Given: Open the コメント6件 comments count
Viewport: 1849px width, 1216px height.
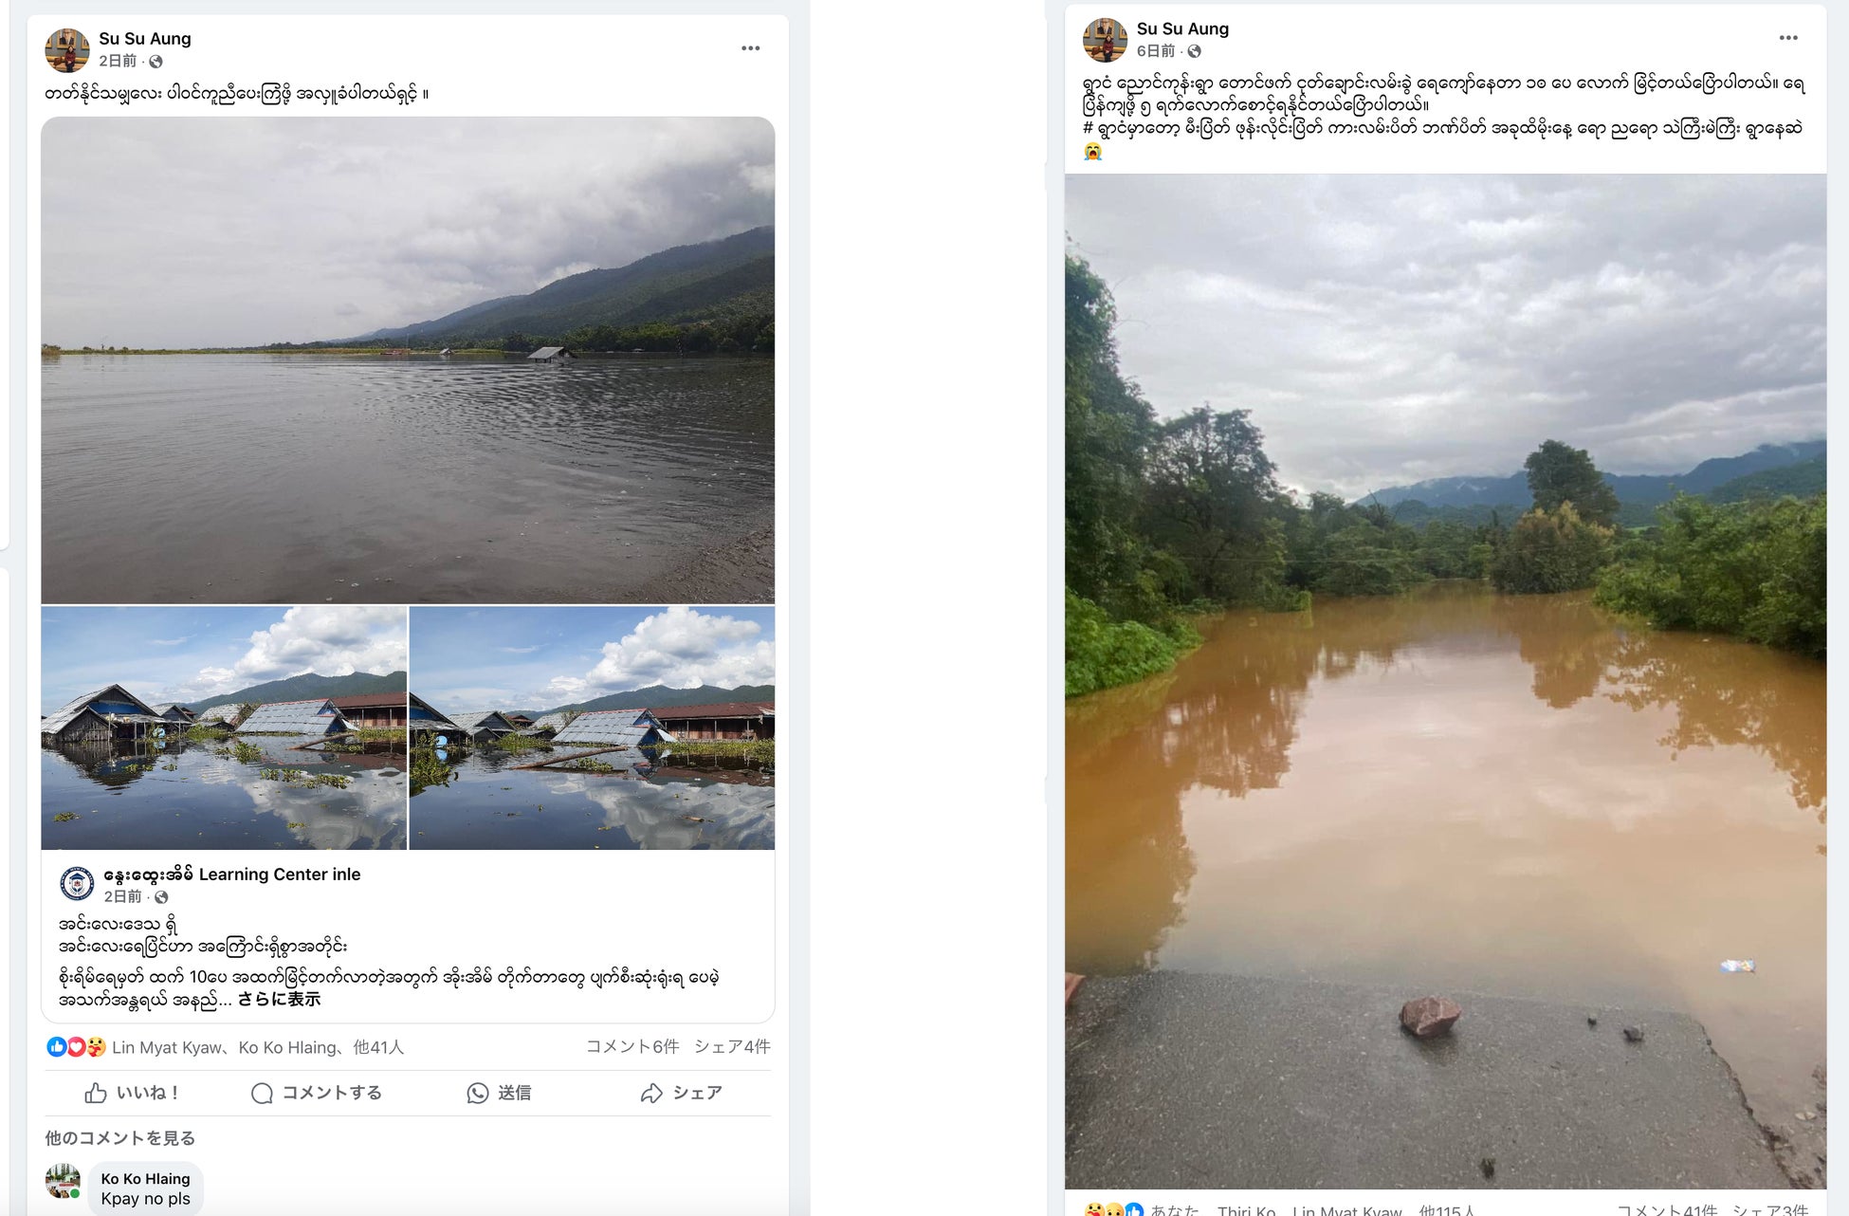Looking at the screenshot, I should pyautogui.click(x=632, y=1046).
